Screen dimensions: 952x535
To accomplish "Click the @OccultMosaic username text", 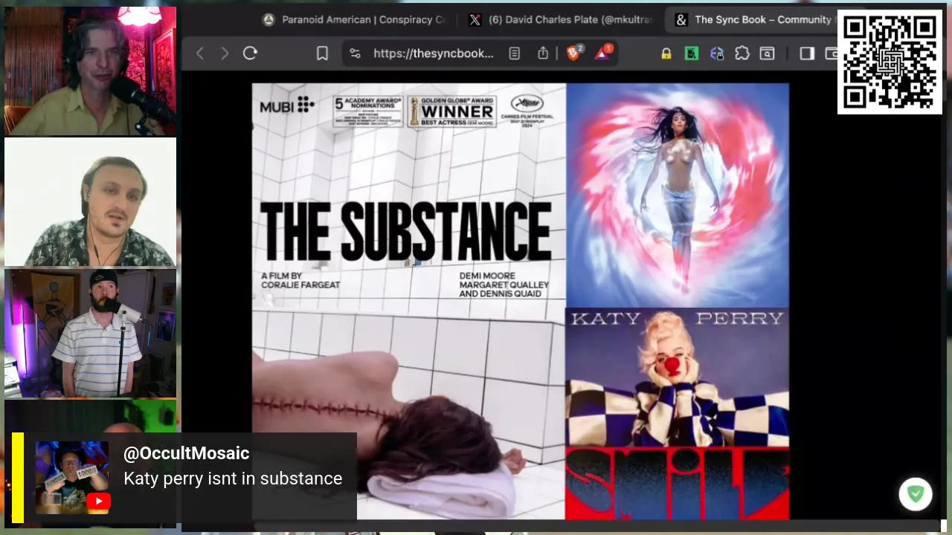I will [x=186, y=453].
